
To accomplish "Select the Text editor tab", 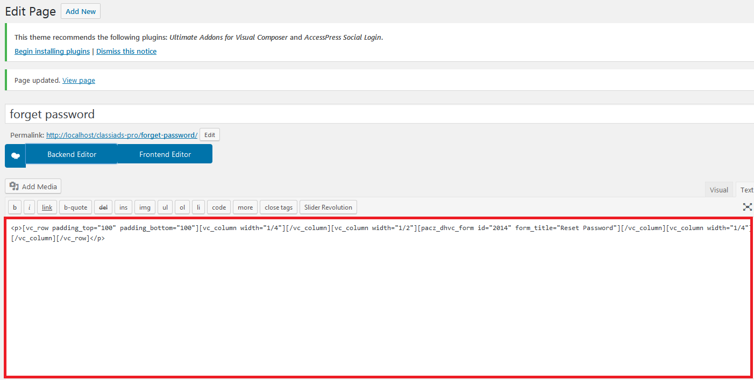I will 746,190.
